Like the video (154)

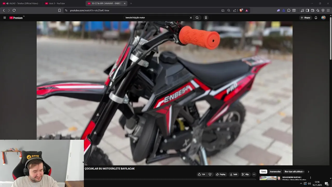coord(201,174)
